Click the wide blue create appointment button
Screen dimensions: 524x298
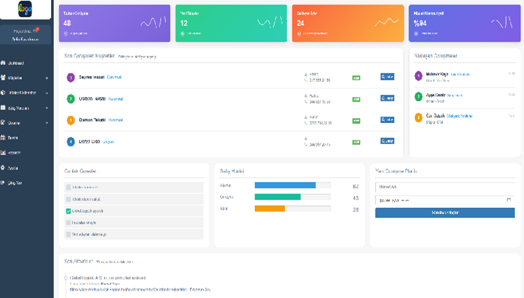(445, 213)
